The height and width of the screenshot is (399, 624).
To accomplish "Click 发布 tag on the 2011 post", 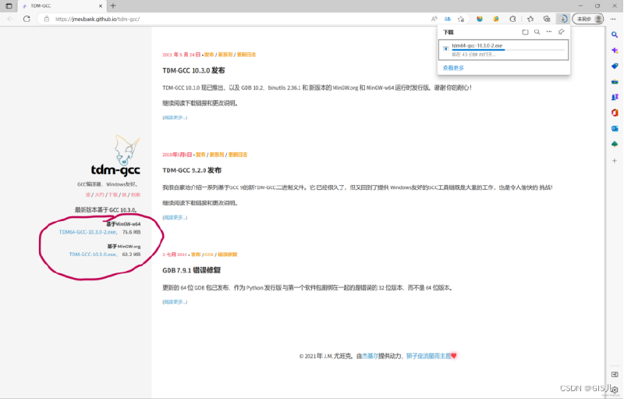I will click(x=209, y=55).
